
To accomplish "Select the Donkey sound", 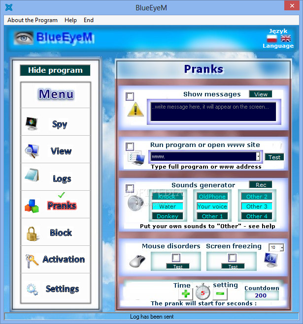I will pyautogui.click(x=168, y=216).
